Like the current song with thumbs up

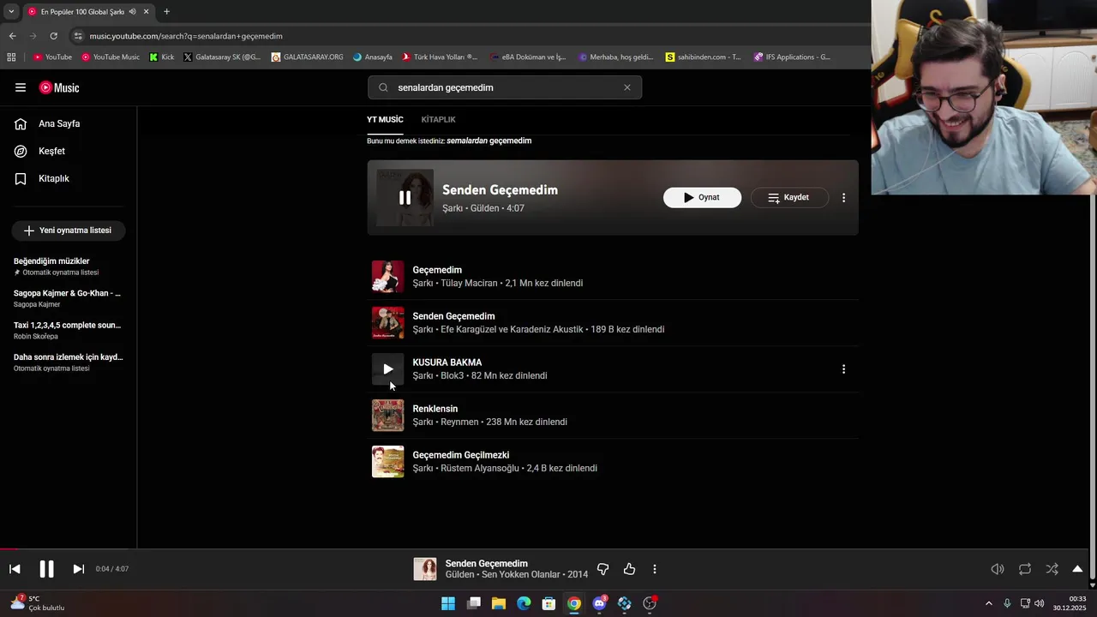[629, 569]
